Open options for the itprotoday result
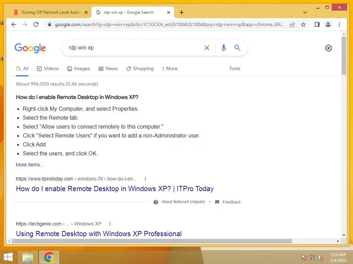Image resolution: width=353 pixels, height=264 pixels. pyautogui.click(x=145, y=179)
